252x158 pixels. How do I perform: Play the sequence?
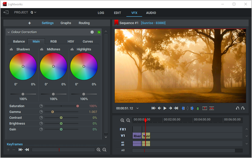(165, 108)
